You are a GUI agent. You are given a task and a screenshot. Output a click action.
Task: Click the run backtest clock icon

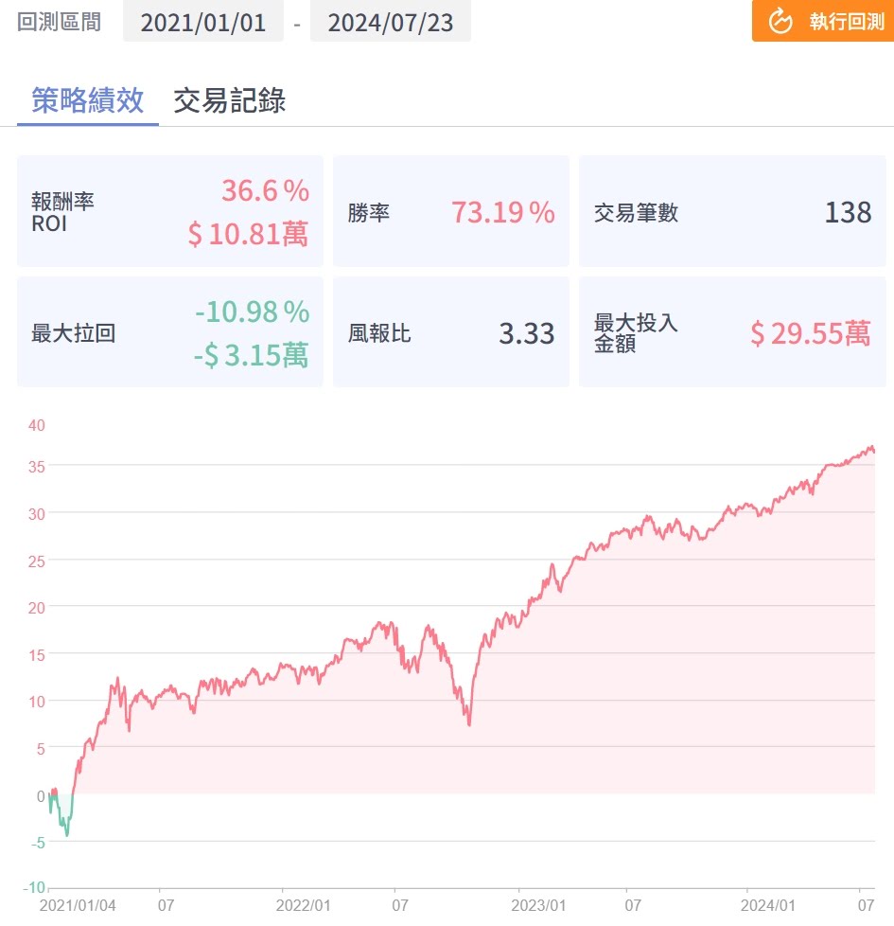coord(780,22)
